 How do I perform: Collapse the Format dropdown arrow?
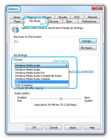click(67, 65)
